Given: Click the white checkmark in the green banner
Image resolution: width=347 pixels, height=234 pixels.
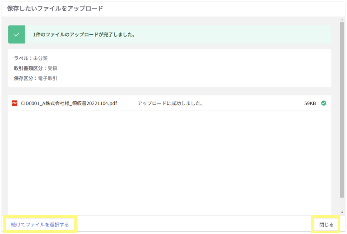Looking at the screenshot, I should pyautogui.click(x=17, y=34).
